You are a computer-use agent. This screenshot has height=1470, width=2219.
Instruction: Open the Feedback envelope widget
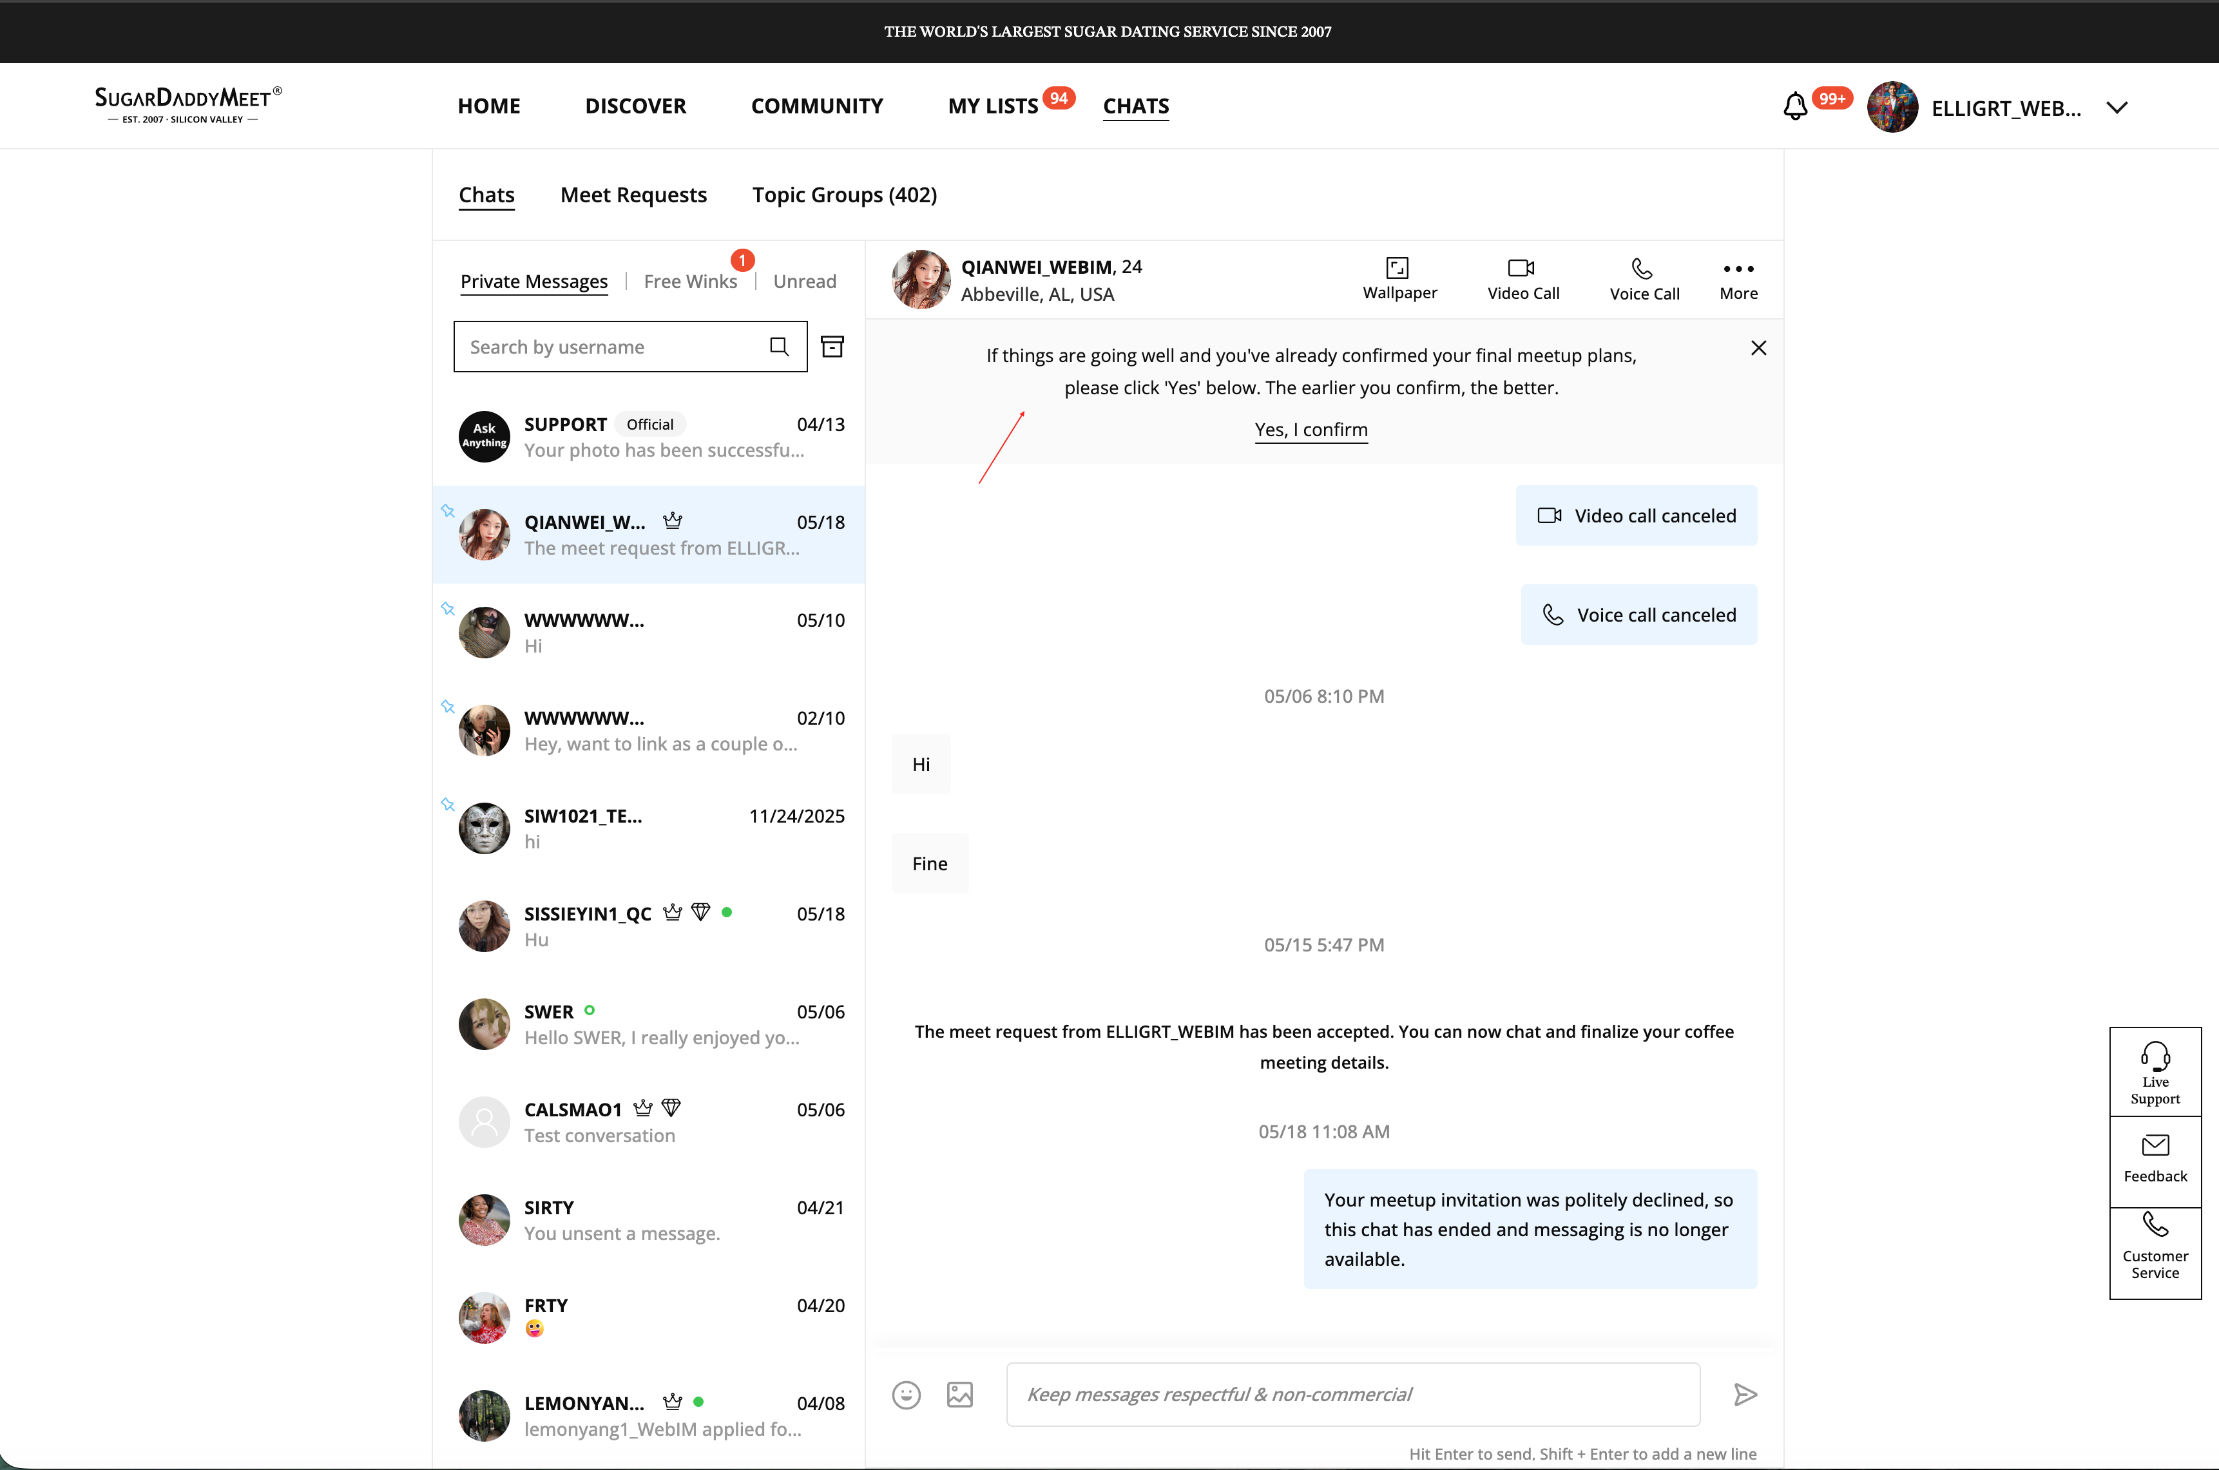[x=2155, y=1161]
